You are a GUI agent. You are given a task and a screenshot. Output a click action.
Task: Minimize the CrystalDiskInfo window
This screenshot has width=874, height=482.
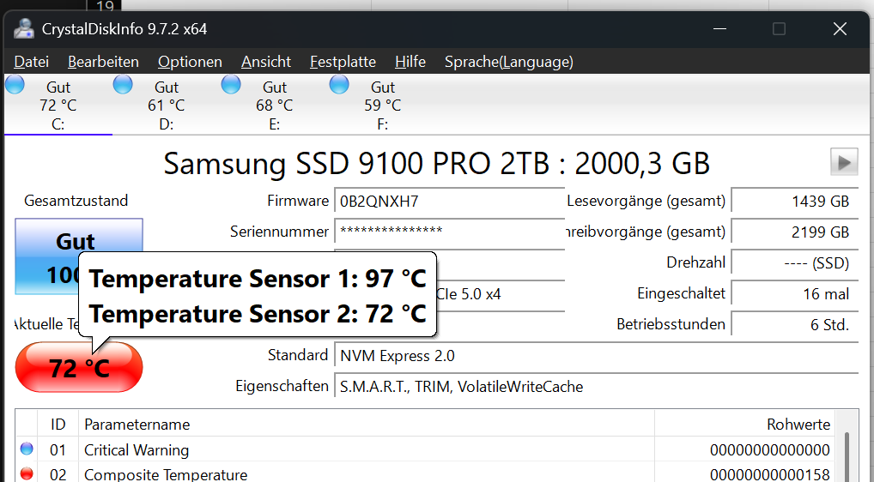[x=719, y=28]
